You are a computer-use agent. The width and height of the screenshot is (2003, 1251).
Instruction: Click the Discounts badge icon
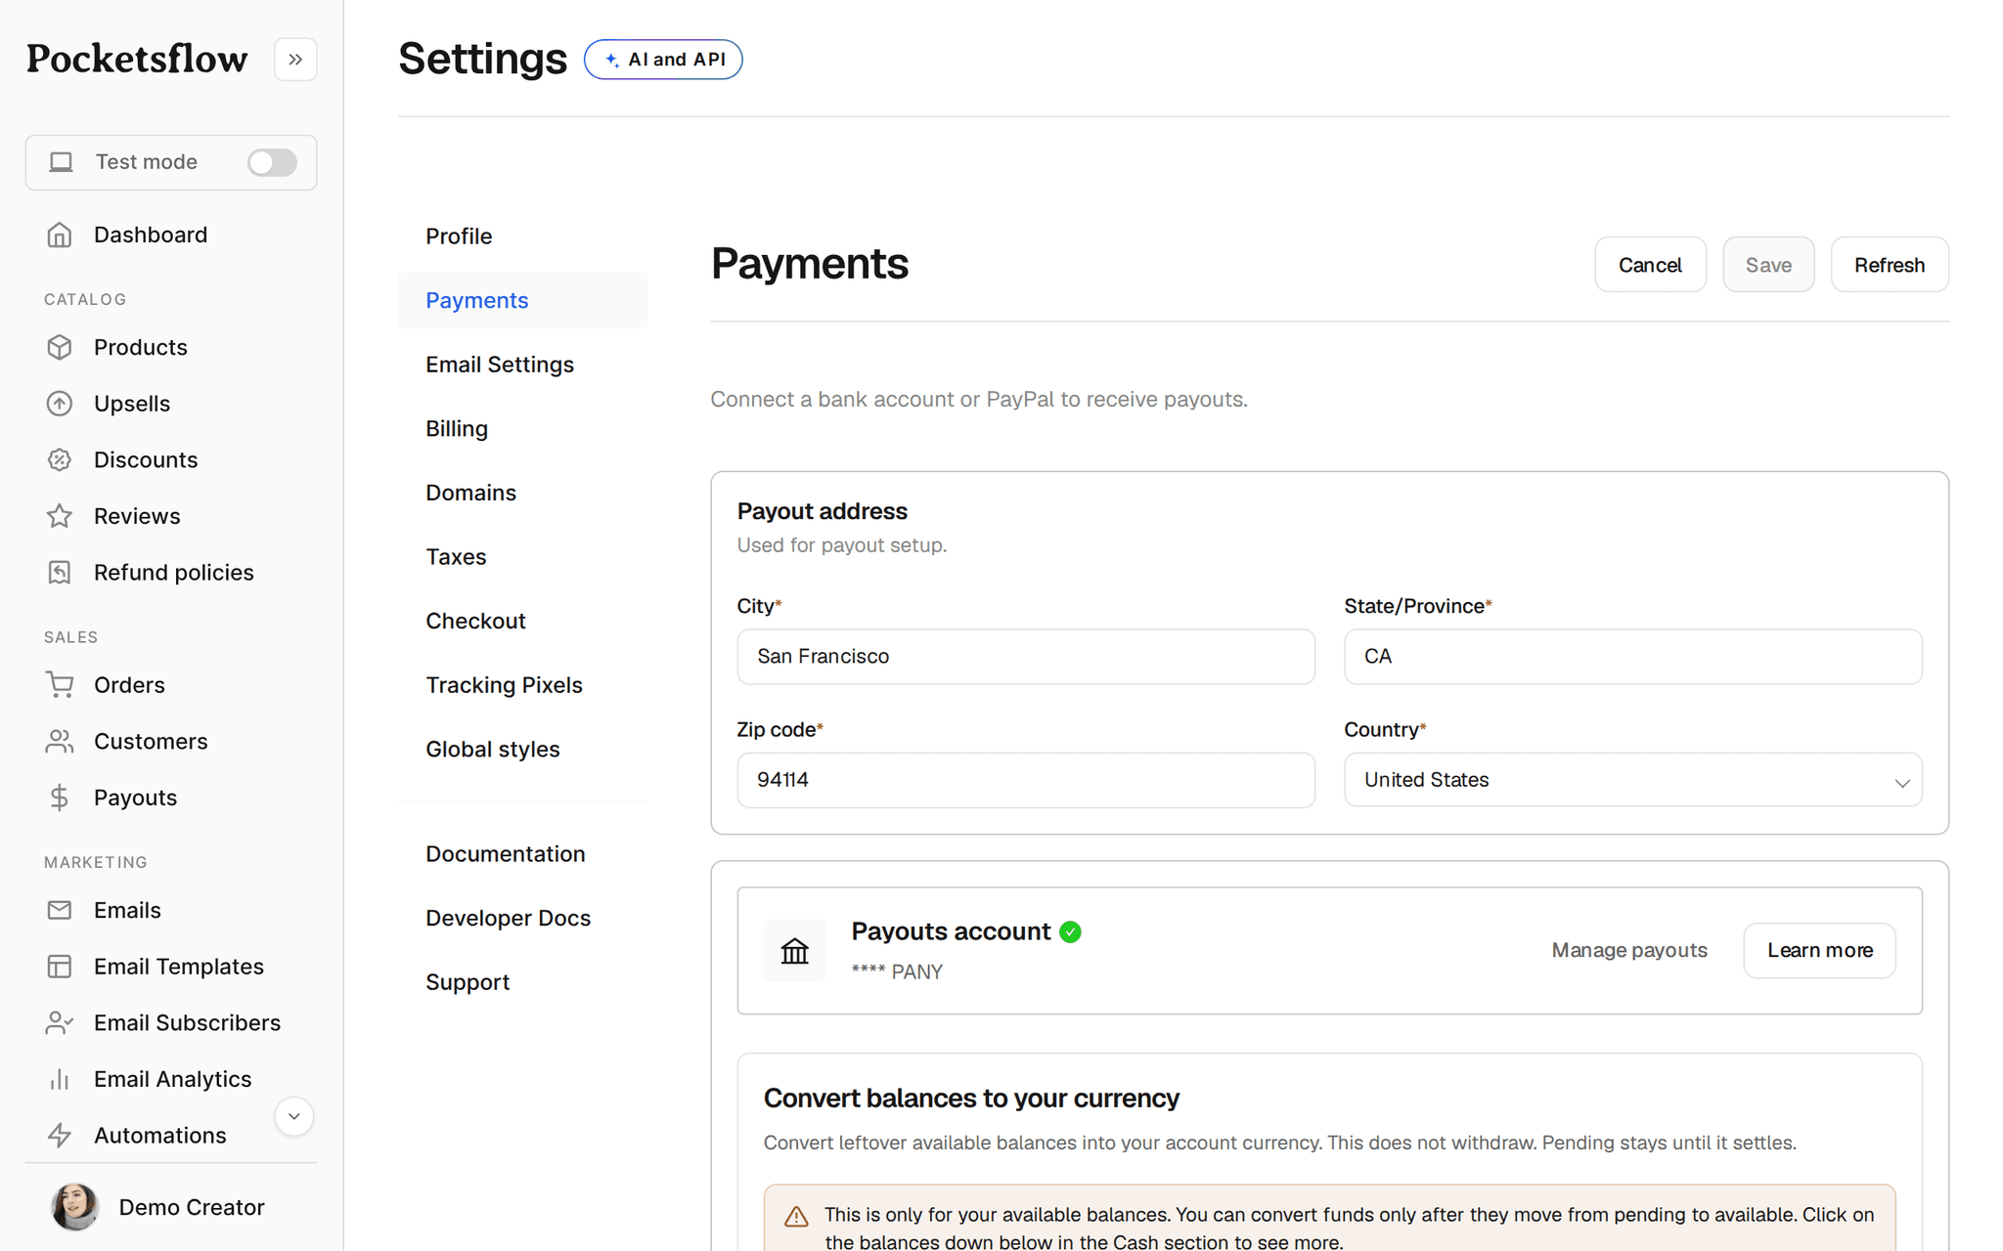tap(60, 459)
